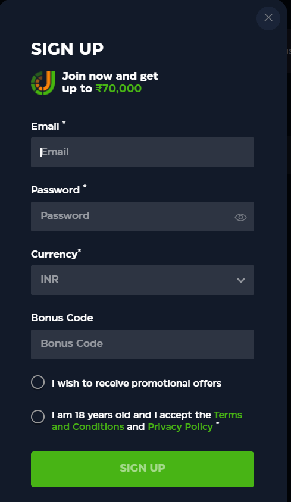291x502 pixels.
Task: Click the green and orange J logo
Action: pyautogui.click(x=43, y=83)
